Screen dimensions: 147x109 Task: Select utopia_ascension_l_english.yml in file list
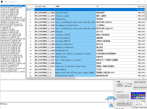[13, 68]
